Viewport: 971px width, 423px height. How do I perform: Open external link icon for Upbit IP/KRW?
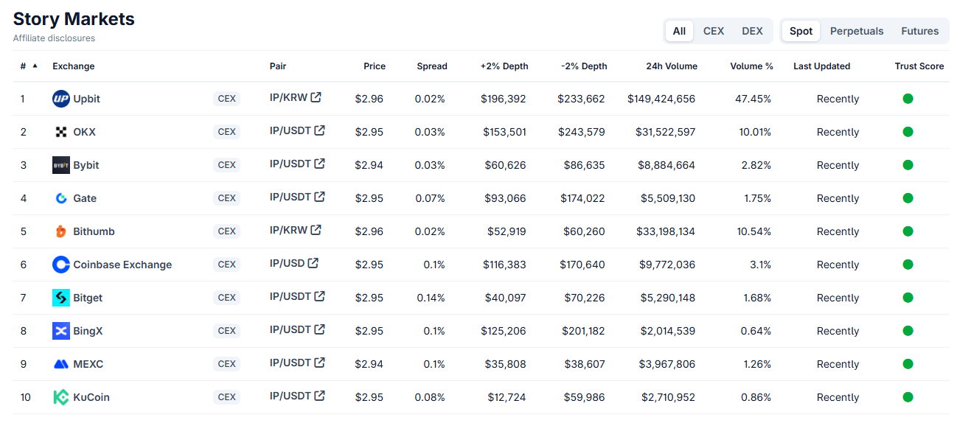[316, 97]
